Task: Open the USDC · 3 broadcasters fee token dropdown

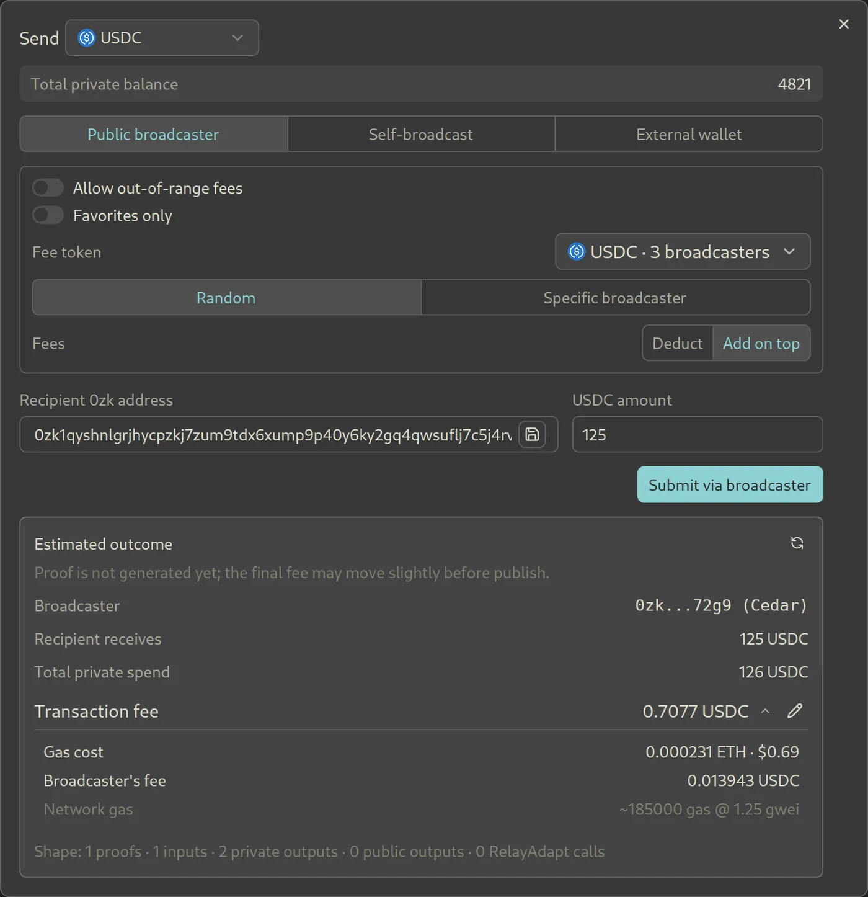Action: click(x=683, y=252)
